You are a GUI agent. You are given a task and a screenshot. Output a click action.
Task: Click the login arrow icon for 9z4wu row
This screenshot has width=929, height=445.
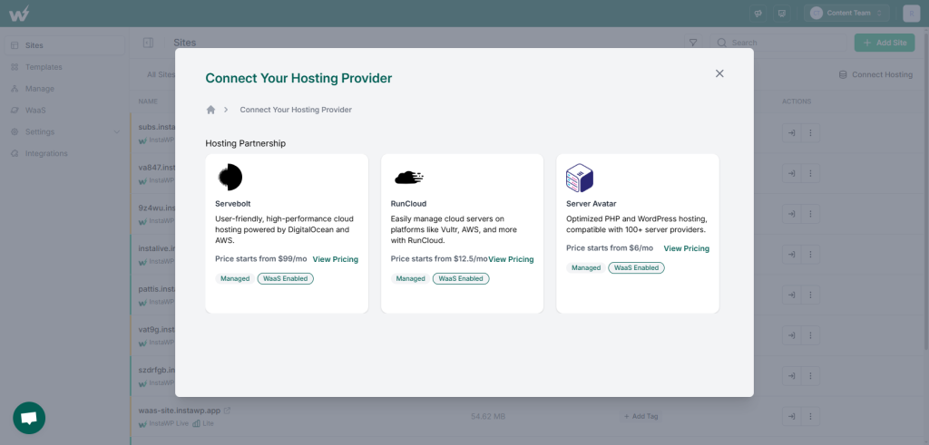[791, 214]
